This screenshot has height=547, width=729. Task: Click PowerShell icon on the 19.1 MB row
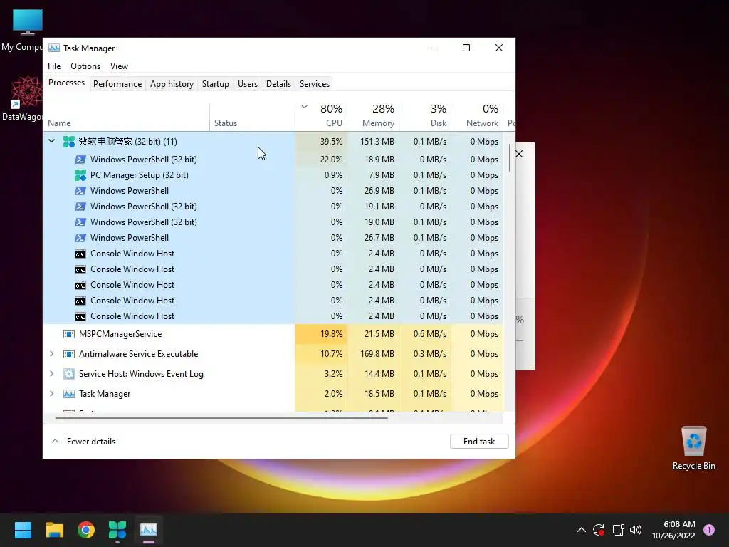click(x=80, y=207)
